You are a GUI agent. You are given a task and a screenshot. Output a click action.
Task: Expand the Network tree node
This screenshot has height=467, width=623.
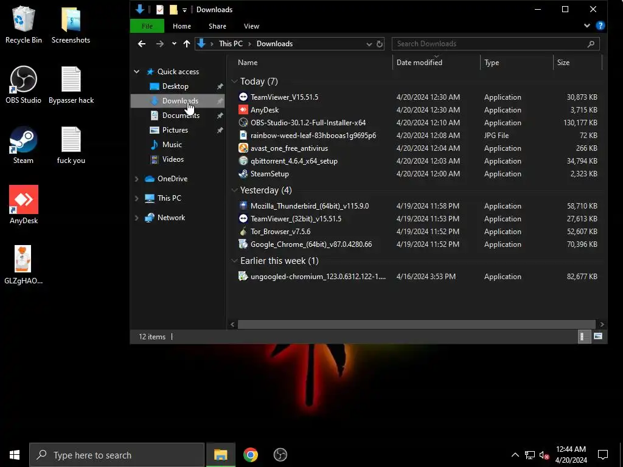tap(137, 218)
